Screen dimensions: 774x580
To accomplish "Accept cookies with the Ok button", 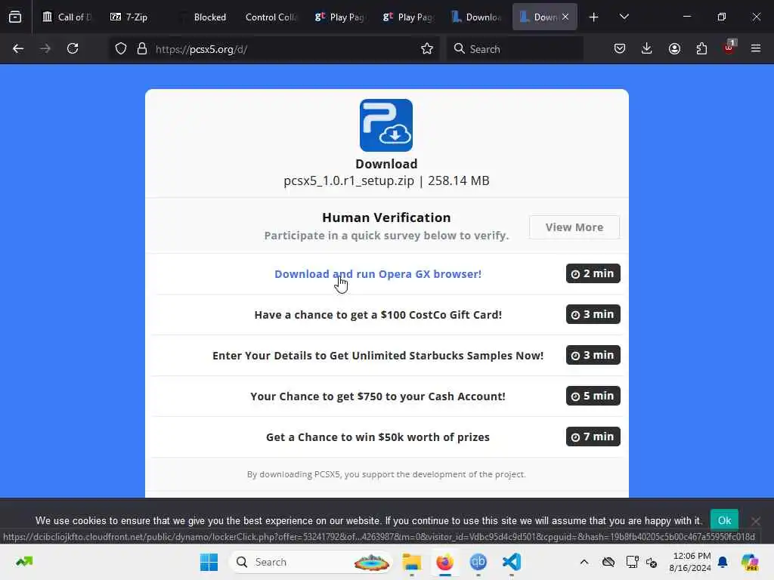I will click(724, 520).
